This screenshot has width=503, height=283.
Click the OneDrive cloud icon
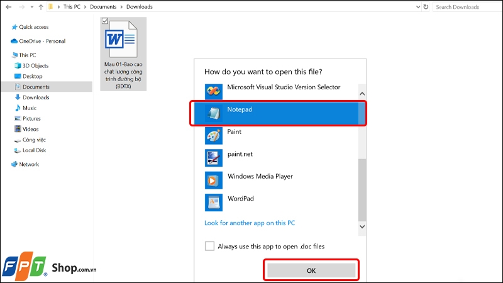14,41
